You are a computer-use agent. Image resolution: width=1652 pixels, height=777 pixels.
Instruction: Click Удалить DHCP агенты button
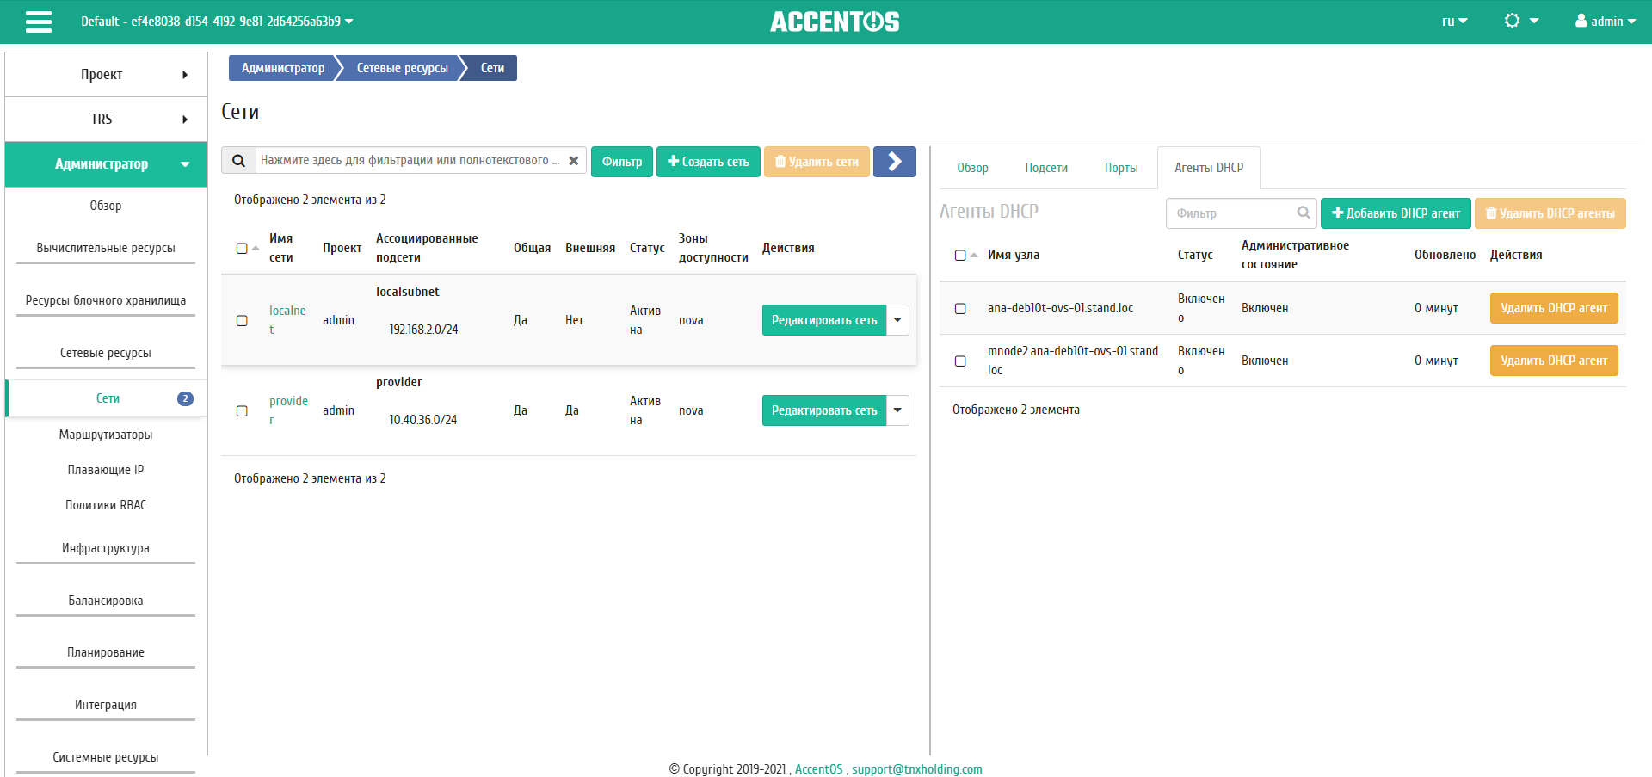(x=1550, y=213)
